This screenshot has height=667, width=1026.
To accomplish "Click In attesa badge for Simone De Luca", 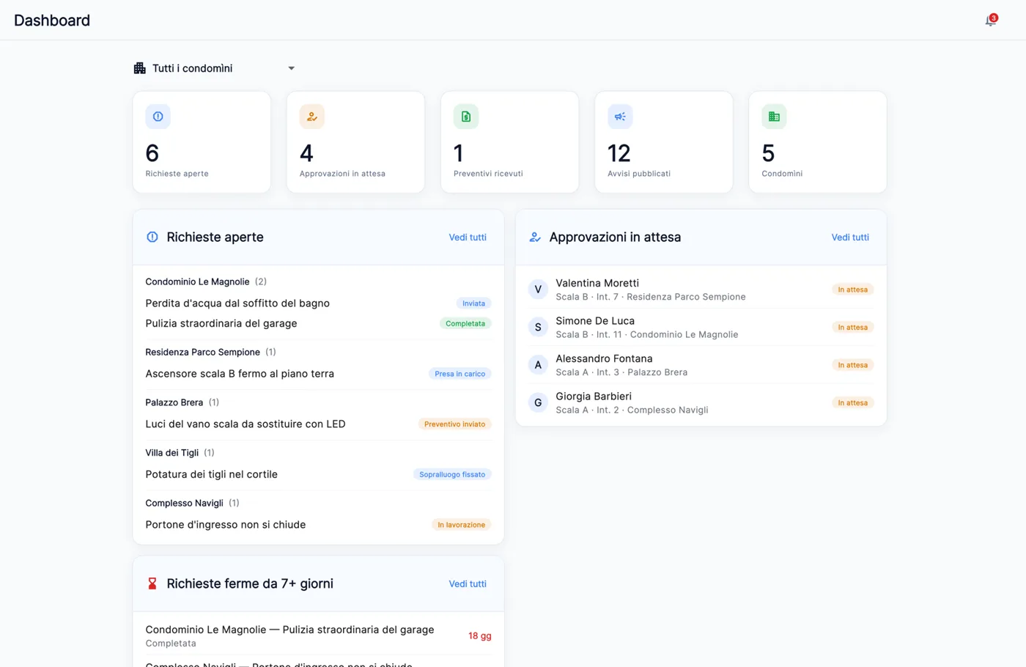I will point(852,328).
